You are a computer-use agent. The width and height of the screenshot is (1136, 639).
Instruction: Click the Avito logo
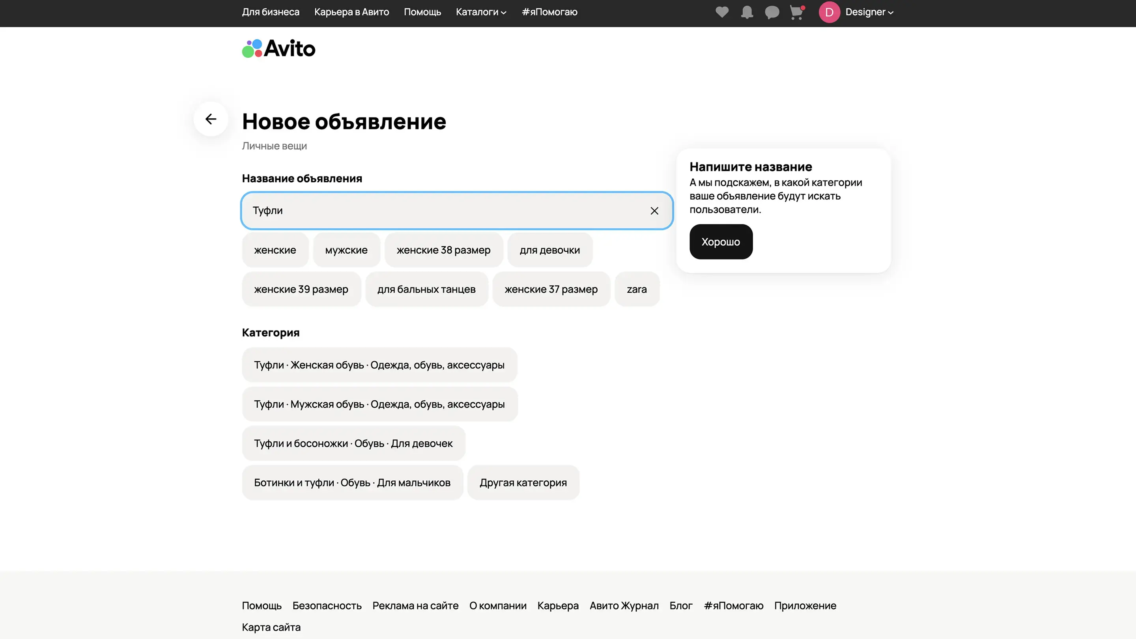pos(279,49)
